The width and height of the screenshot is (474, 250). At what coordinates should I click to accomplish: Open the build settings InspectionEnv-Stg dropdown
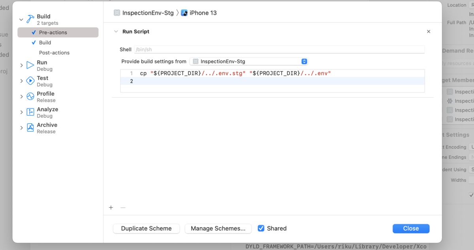click(x=248, y=62)
